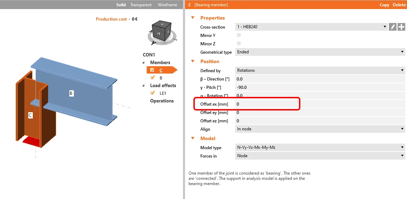Switch to Wireframe view mode
The width and height of the screenshot is (407, 199).
click(167, 5)
